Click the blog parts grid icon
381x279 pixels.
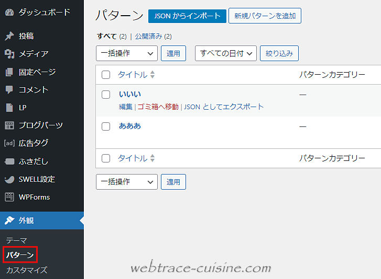click(9, 125)
